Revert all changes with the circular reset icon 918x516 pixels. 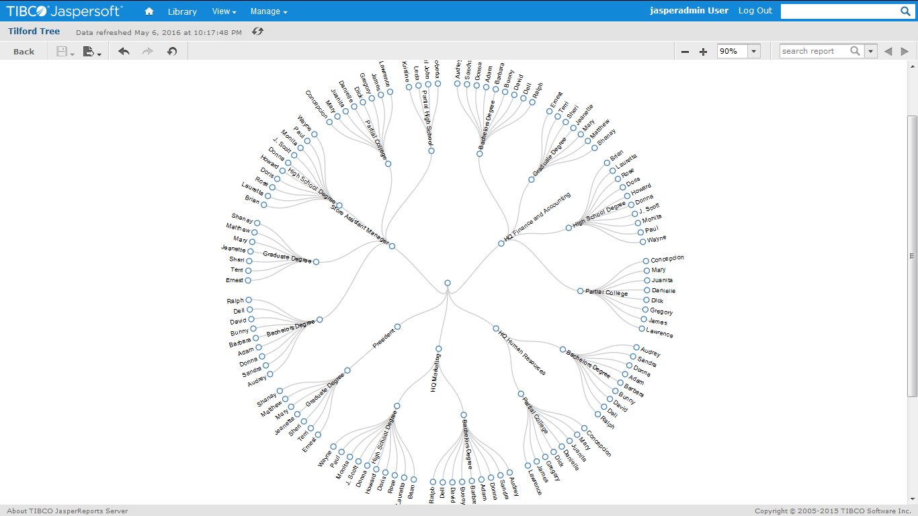(x=171, y=51)
